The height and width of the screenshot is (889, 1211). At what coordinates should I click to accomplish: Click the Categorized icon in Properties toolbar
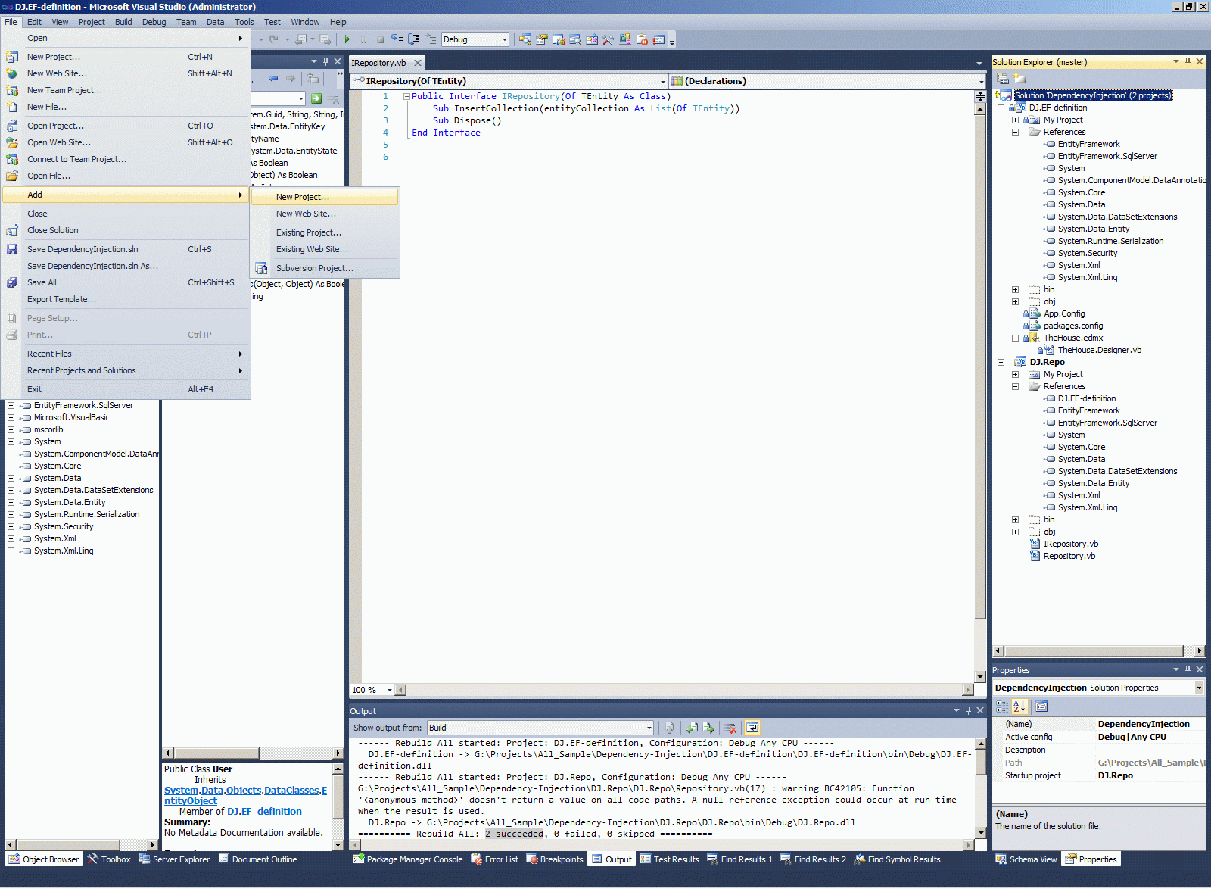coord(1002,707)
